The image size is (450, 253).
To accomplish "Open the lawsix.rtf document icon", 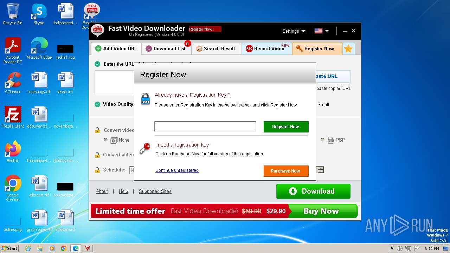I will pos(65,83).
